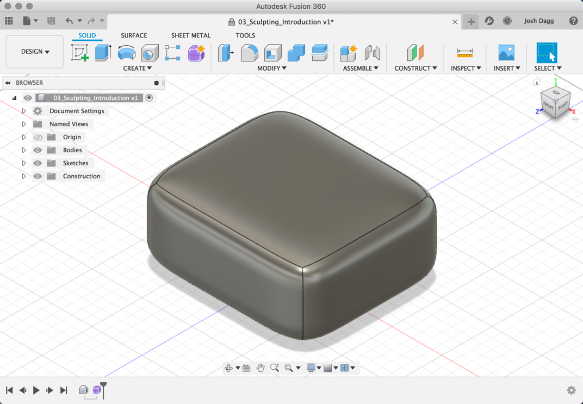Select the Insert image tool

click(506, 52)
